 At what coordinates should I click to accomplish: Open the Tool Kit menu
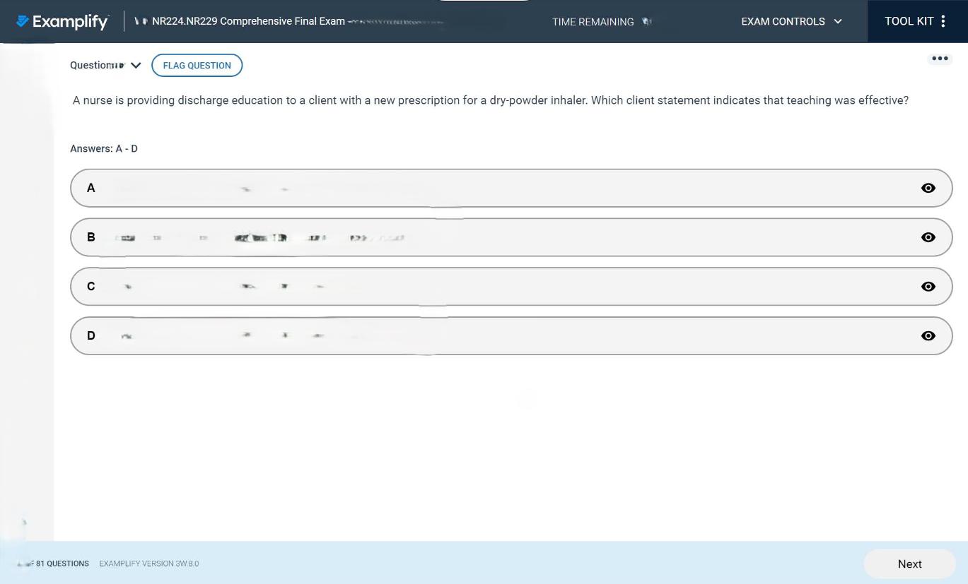pyautogui.click(x=917, y=21)
